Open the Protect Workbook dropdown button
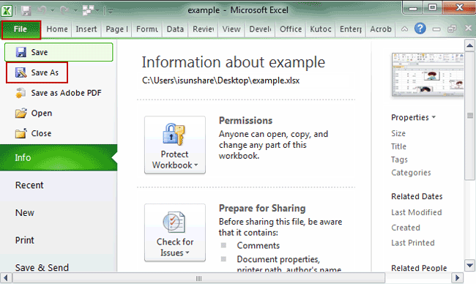476x284 pixels. click(175, 145)
